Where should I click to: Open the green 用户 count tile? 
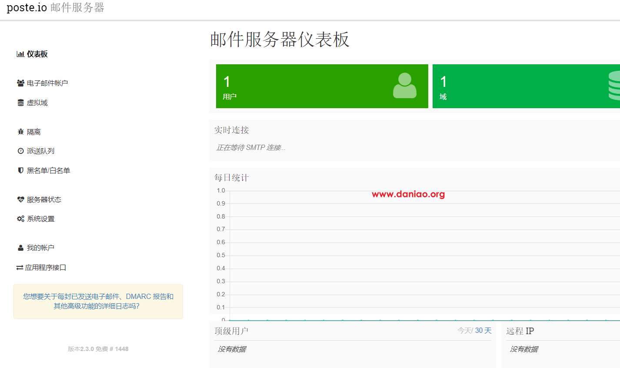[322, 86]
